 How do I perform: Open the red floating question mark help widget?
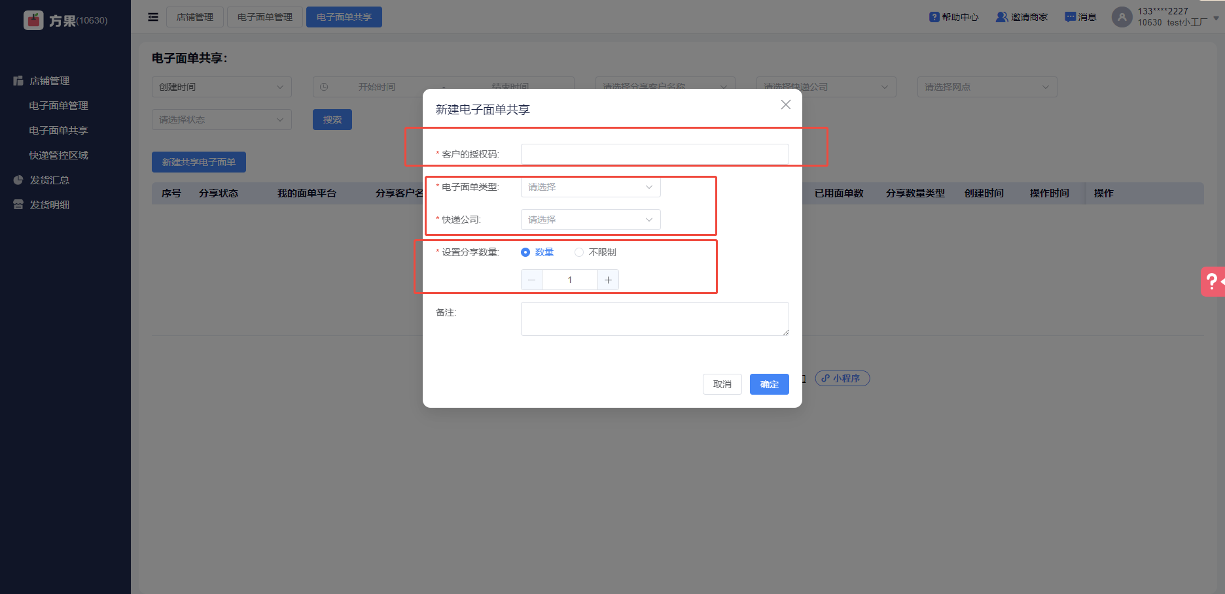[1213, 282]
